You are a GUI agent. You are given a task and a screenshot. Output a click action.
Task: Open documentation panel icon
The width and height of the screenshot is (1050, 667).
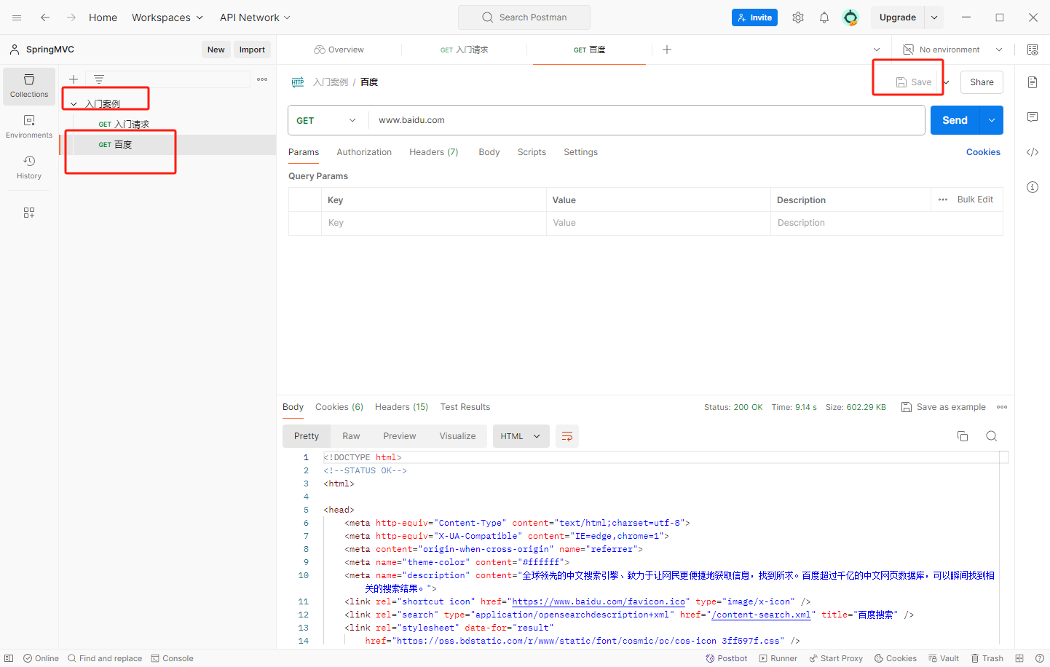point(1033,82)
